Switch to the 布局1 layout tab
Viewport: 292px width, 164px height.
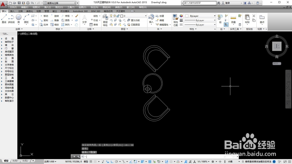(15, 161)
